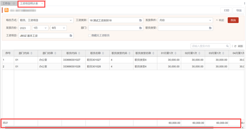Click the orange report icon

click(x=6, y=10)
